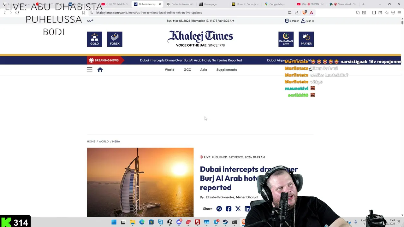404x227 pixels.
Task: Open the Prayer times tile
Action: point(306,39)
